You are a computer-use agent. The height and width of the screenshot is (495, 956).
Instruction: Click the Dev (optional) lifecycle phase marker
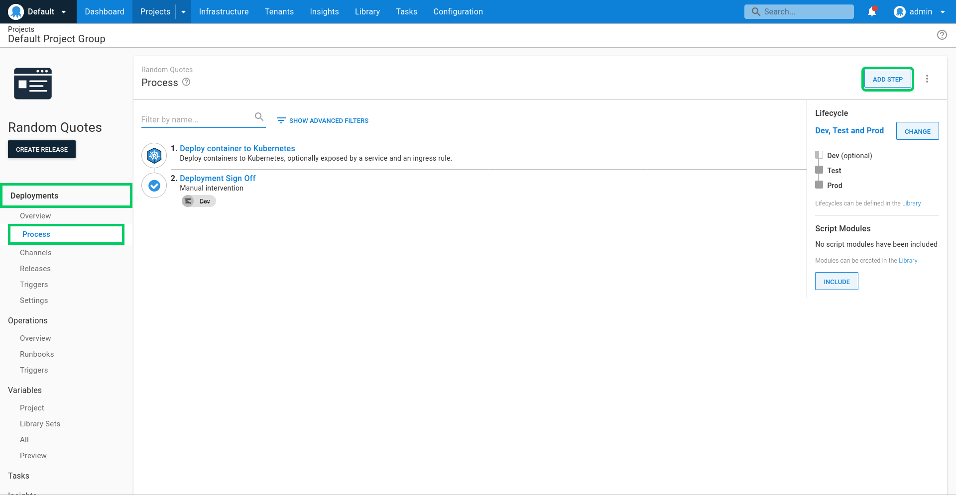(x=819, y=155)
